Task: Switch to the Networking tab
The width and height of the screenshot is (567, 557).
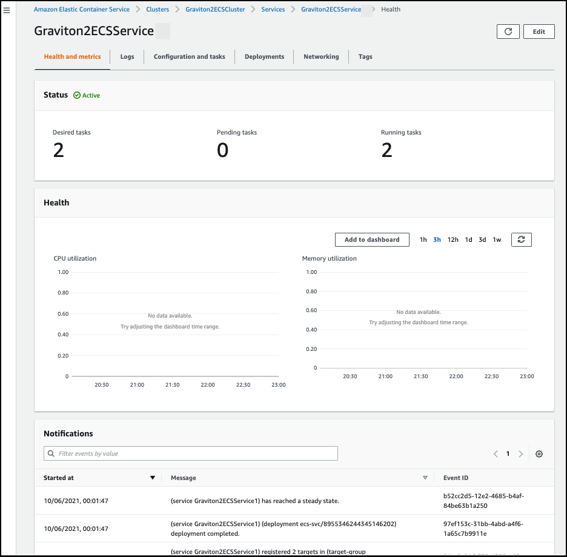Action: [x=321, y=56]
